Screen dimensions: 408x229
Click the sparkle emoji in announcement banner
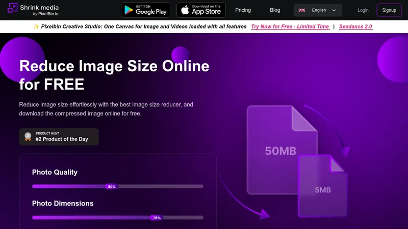coord(36,26)
